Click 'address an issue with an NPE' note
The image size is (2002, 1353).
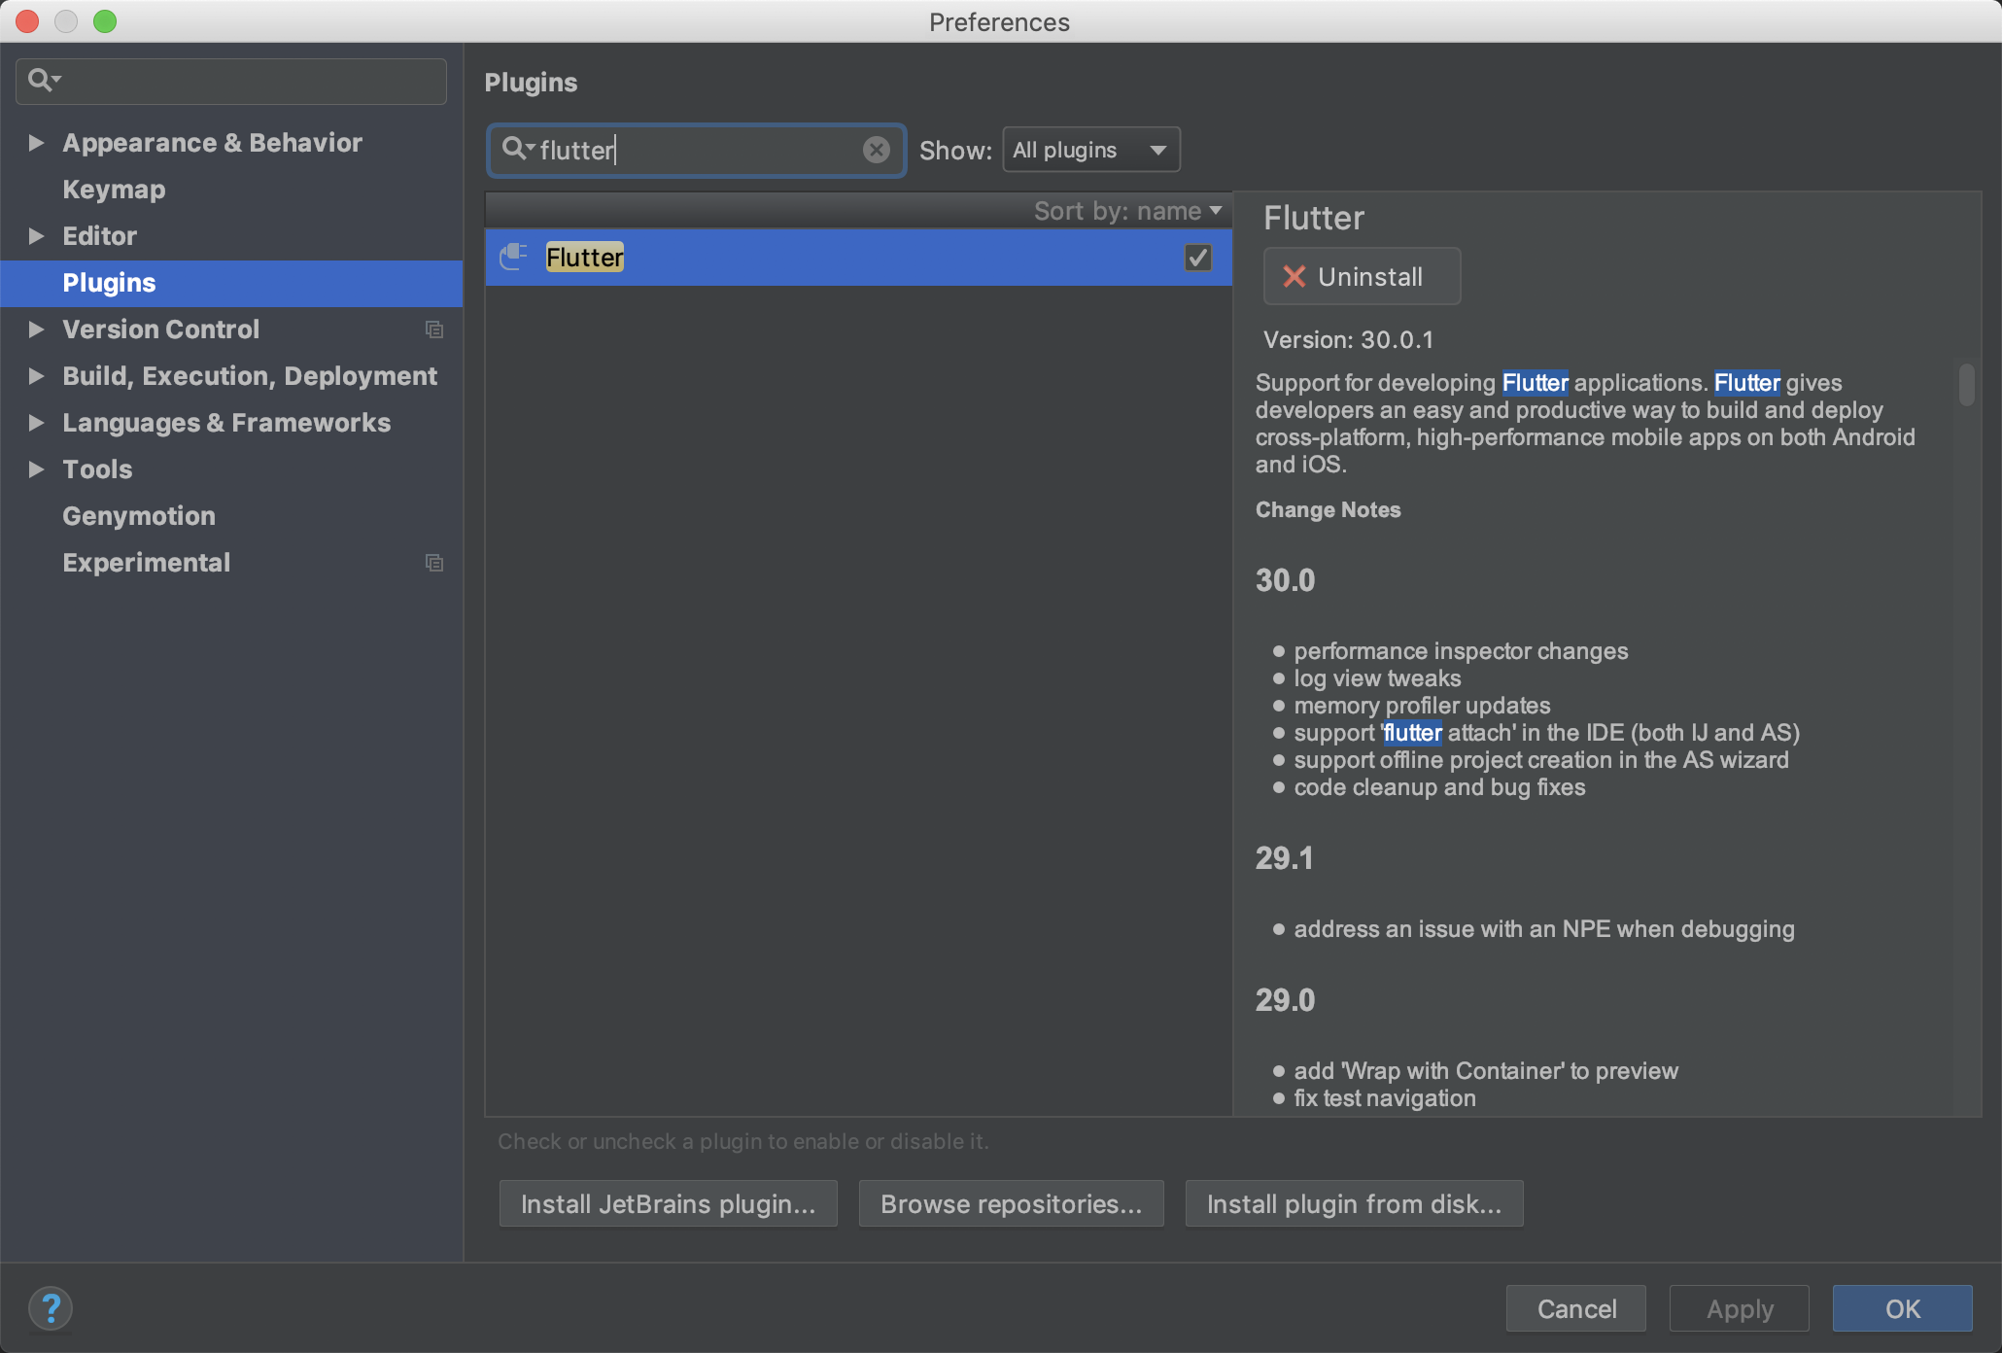coord(1544,929)
